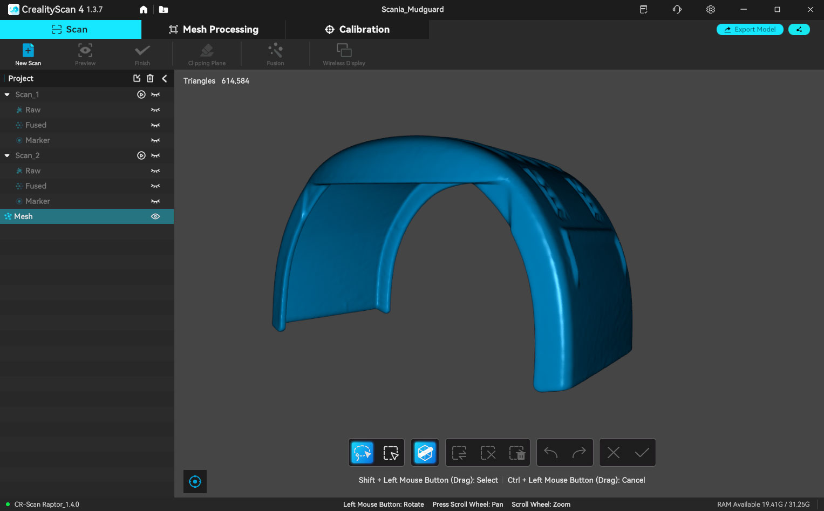
Task: Hide the Mesh layer with eye icon
Action: pyautogui.click(x=155, y=216)
